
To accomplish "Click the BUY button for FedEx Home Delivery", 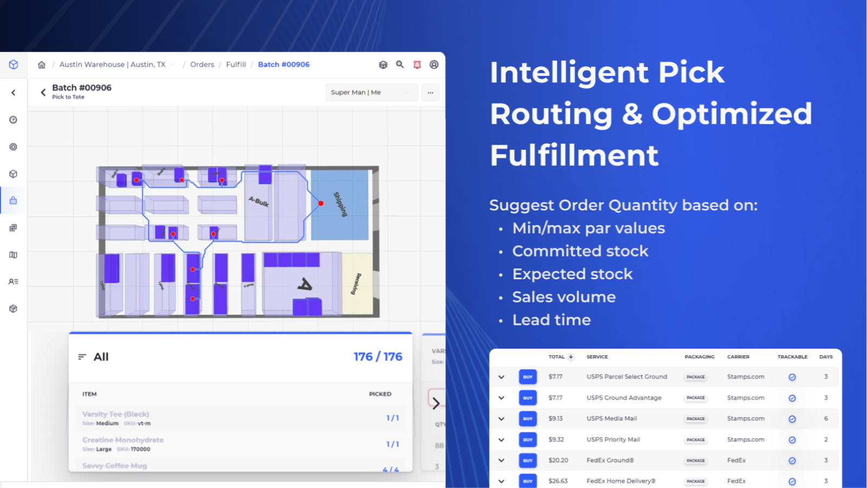I will 527,481.
